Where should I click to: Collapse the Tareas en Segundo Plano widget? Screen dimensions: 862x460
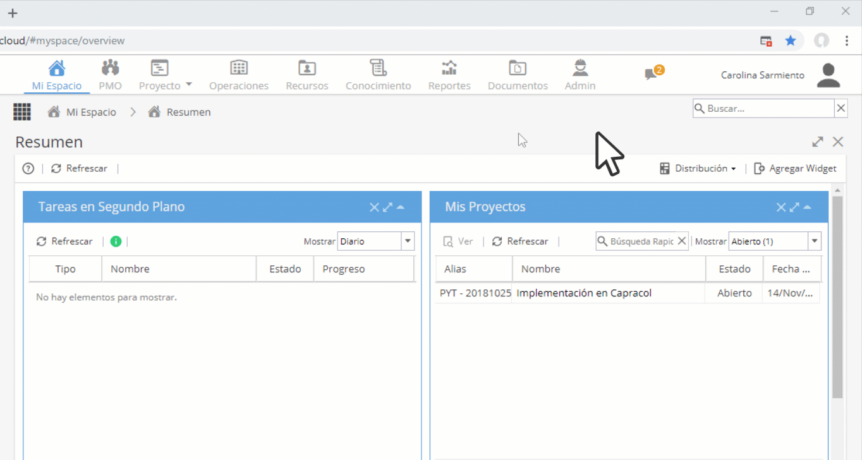[x=400, y=207]
